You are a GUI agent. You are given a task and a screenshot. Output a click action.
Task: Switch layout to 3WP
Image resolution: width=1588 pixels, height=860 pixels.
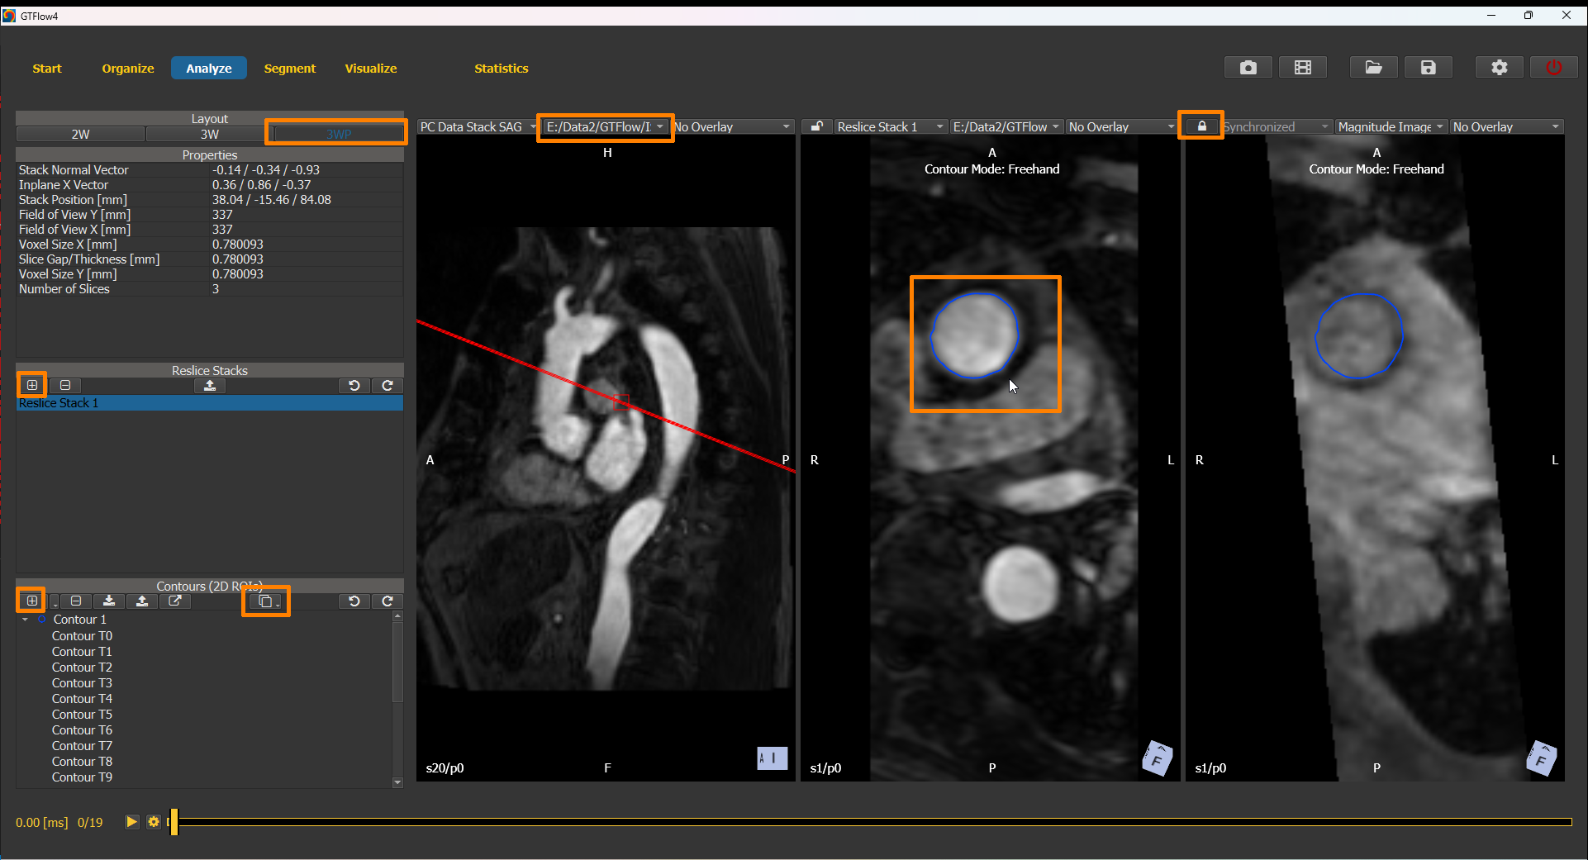[x=339, y=134]
